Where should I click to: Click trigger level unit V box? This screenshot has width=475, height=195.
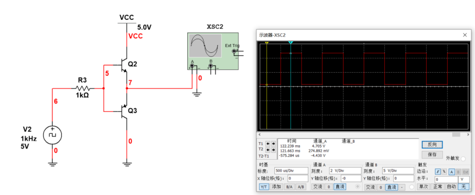(463, 179)
